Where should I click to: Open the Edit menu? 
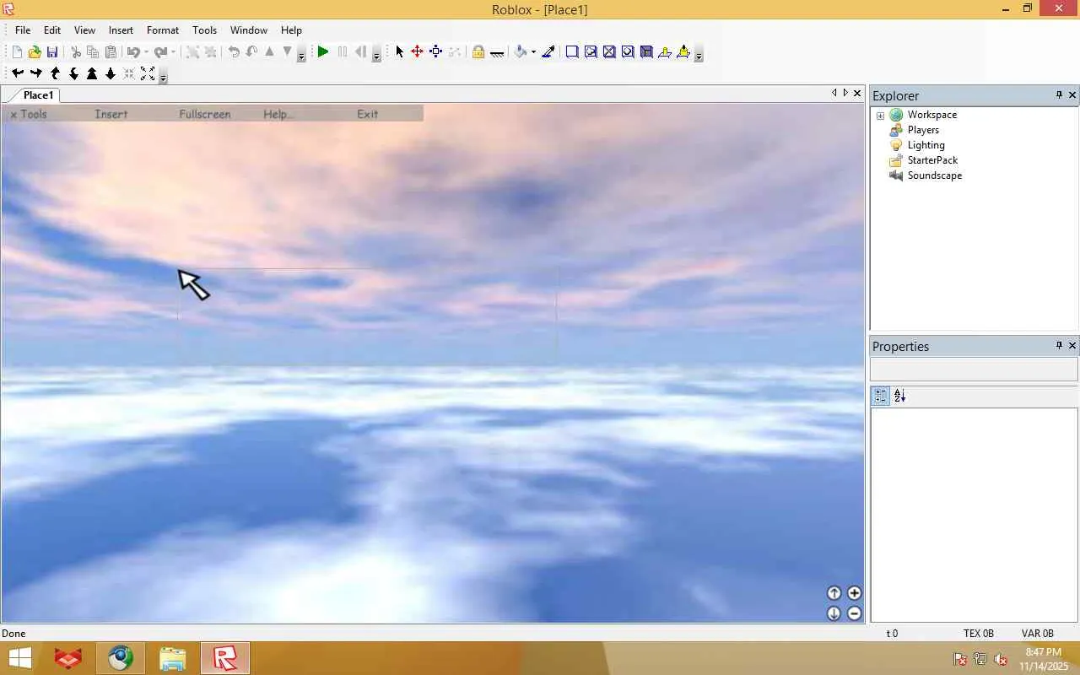click(x=52, y=30)
